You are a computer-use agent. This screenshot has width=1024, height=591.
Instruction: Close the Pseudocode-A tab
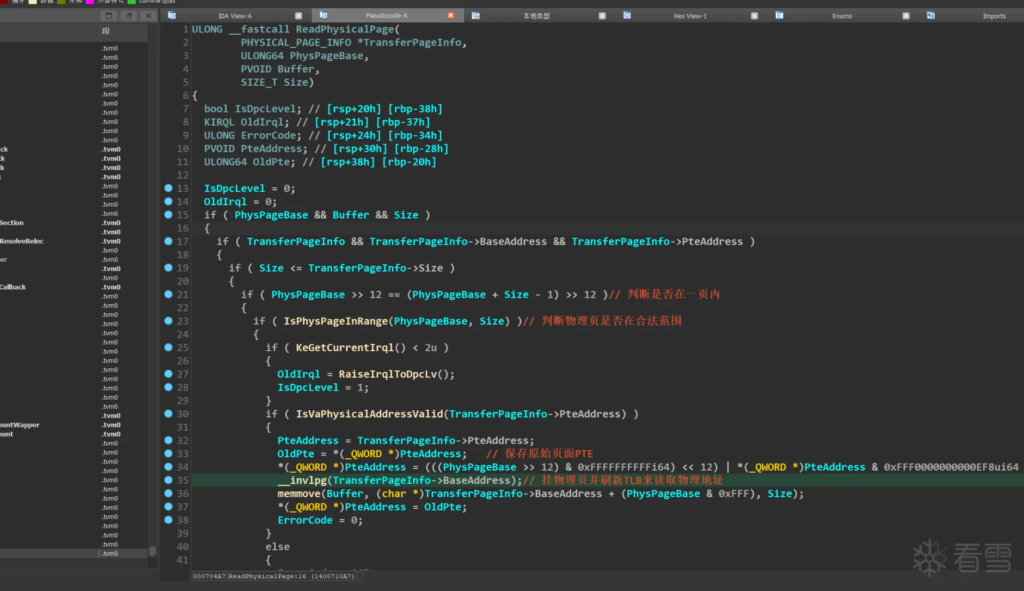pos(451,15)
